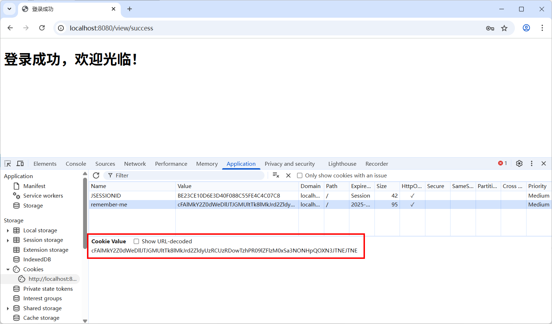Select Storage under Application
The width and height of the screenshot is (552, 324).
click(x=33, y=206)
